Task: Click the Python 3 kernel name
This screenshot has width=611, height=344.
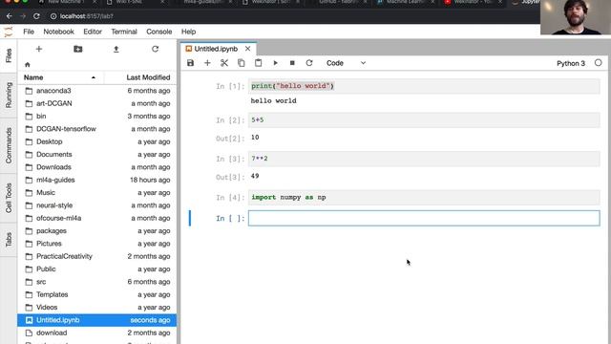Action: (571, 63)
